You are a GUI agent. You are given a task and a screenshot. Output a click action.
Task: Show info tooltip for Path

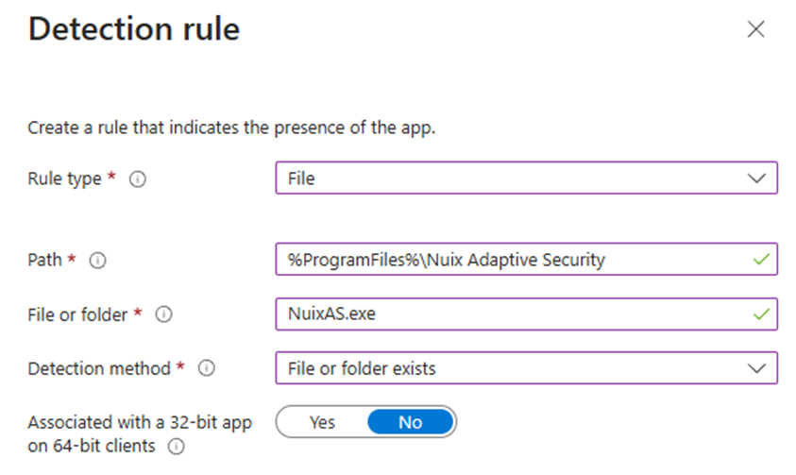97,260
